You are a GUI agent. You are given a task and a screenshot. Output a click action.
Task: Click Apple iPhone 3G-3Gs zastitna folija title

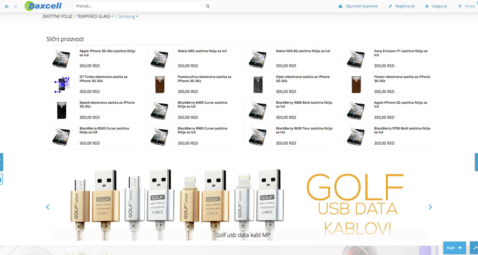tap(107, 53)
